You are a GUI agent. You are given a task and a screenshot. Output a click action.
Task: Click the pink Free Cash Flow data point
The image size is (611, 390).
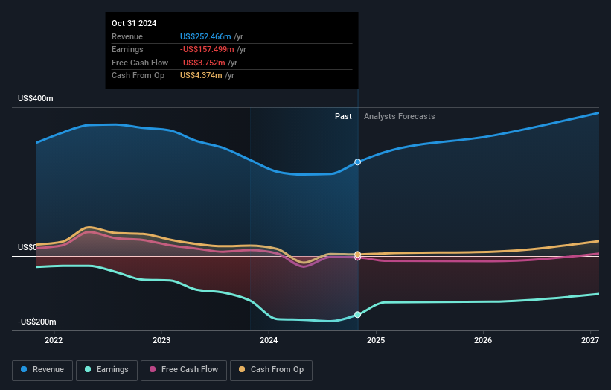[357, 258]
